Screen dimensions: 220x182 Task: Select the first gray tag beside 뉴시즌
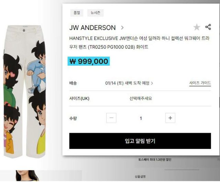tap(77, 13)
